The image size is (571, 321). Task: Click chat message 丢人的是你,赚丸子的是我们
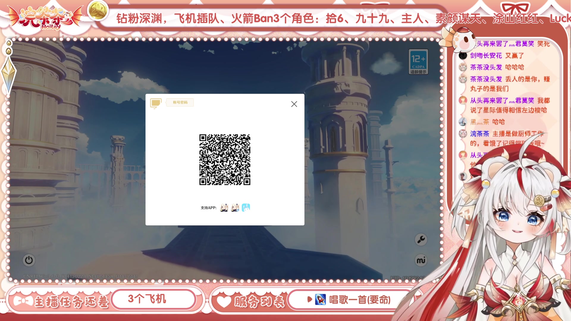coord(510,84)
